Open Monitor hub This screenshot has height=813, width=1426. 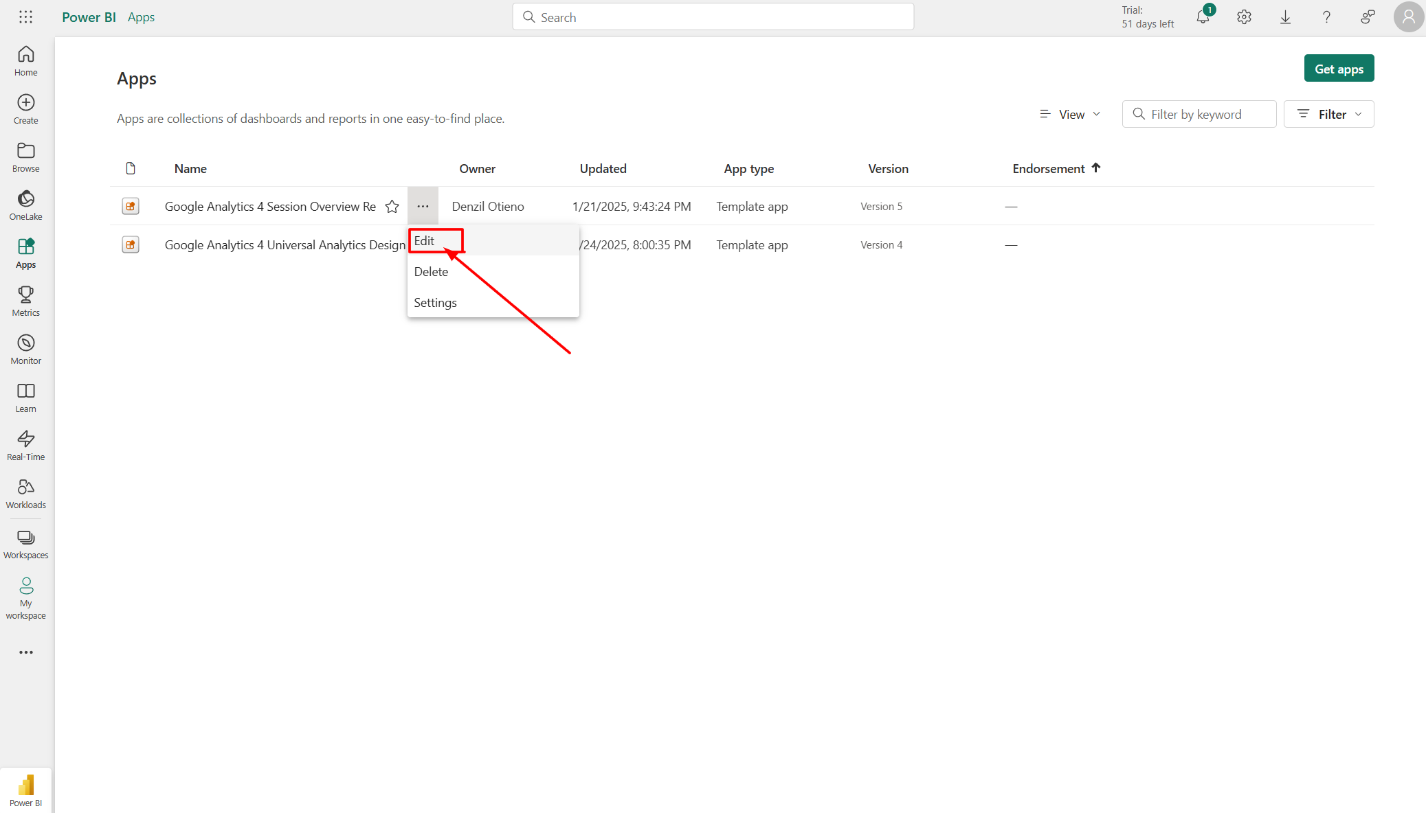[x=26, y=350]
